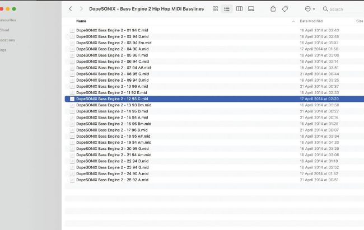The image size is (364, 230).
Task: Switch to gallery view
Action: click(251, 9)
